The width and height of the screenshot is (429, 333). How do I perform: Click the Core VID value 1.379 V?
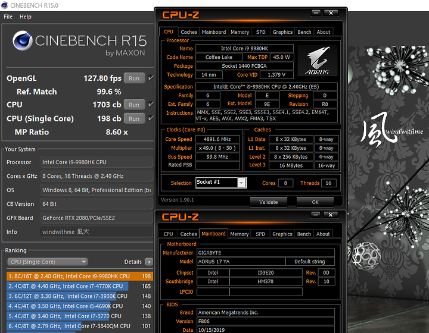[x=276, y=74]
